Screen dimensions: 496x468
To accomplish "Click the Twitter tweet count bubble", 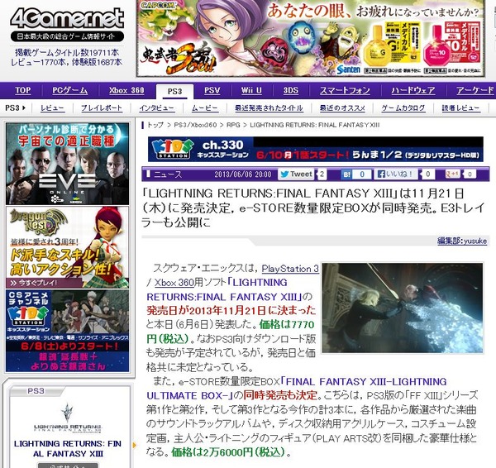I will coord(322,174).
